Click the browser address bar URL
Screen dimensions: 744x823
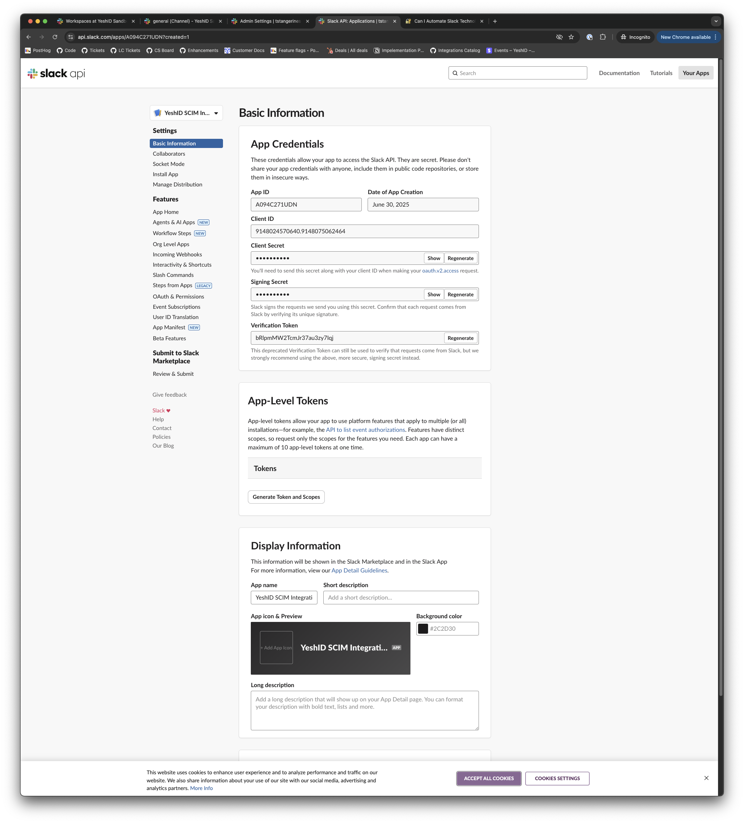coord(133,37)
